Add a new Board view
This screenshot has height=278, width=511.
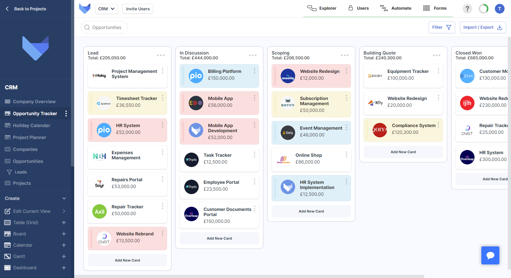(64, 234)
